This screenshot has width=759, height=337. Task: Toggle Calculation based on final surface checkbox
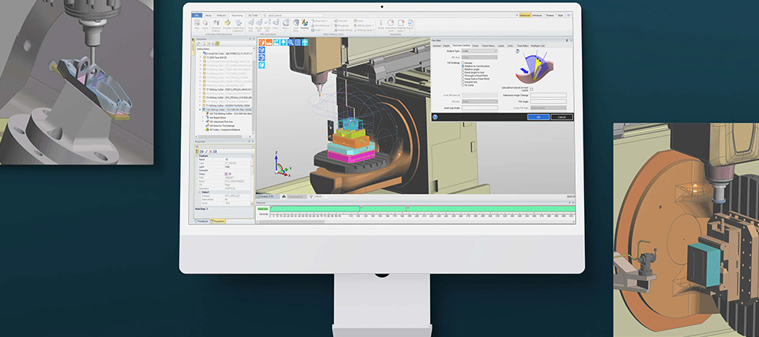(531, 89)
